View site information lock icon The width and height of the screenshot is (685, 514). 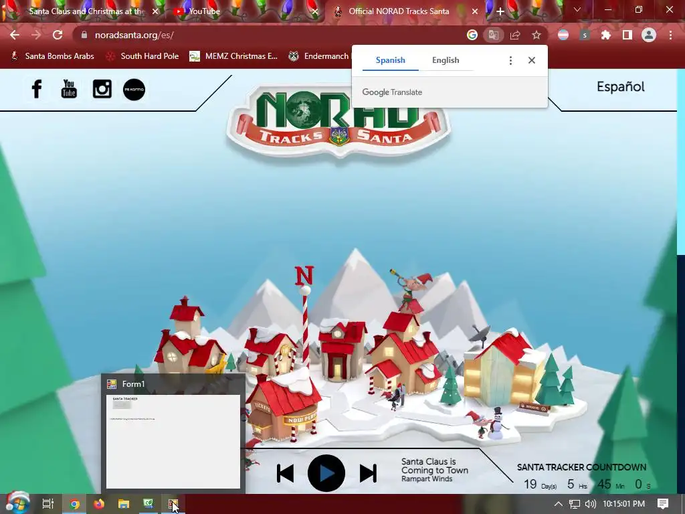point(84,35)
